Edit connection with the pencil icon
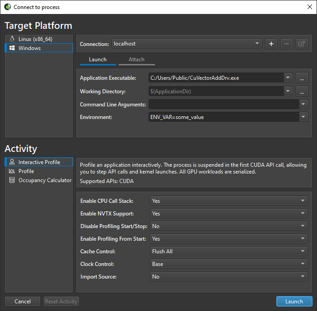Viewport: 317px width, 311px height. click(x=302, y=44)
